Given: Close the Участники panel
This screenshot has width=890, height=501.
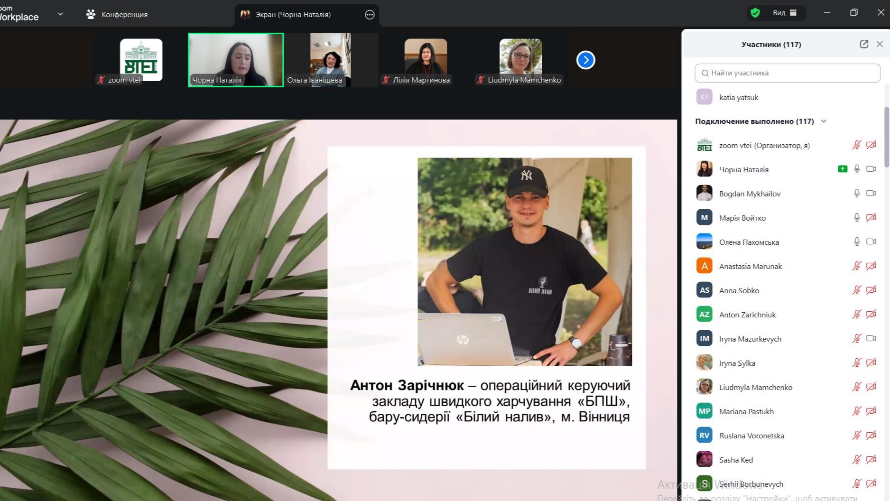Looking at the screenshot, I should (x=880, y=44).
